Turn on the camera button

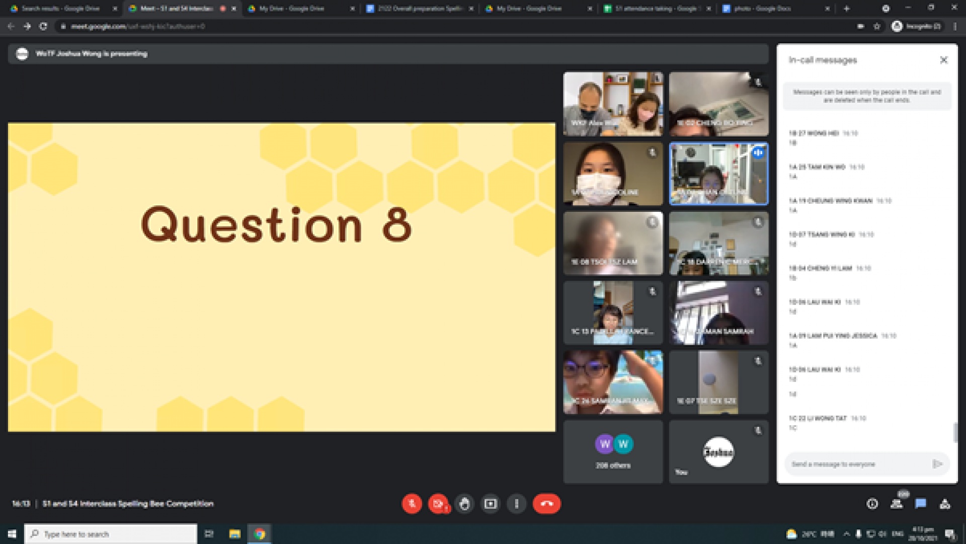coord(438,504)
